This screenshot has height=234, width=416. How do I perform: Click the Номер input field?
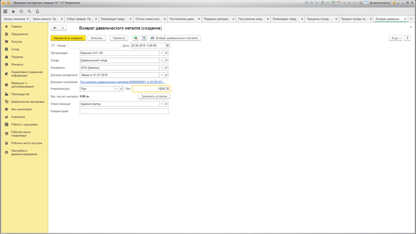click(94, 46)
